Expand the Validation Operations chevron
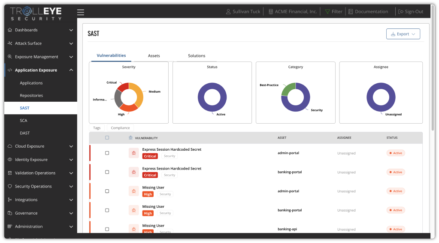The width and height of the screenshot is (439, 243). click(71, 173)
